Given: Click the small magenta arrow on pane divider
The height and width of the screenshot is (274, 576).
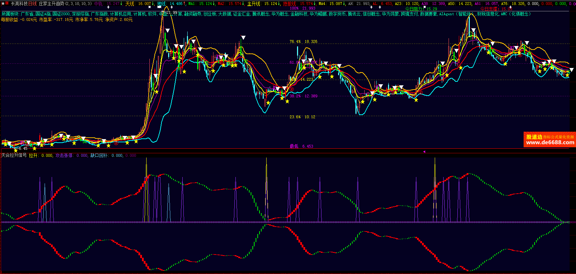Looking at the screenshot, I should [x=424, y=152].
